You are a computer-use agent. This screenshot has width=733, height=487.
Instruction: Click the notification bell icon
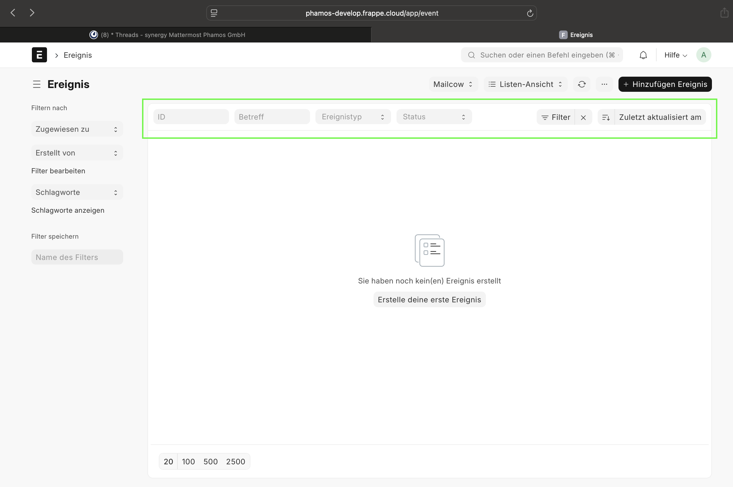(x=643, y=55)
